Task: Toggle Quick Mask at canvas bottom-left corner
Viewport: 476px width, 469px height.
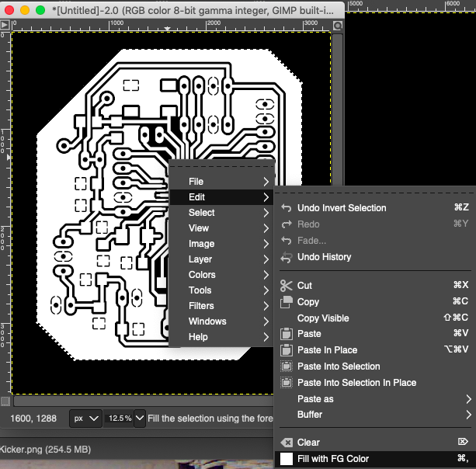Action: coord(5,401)
